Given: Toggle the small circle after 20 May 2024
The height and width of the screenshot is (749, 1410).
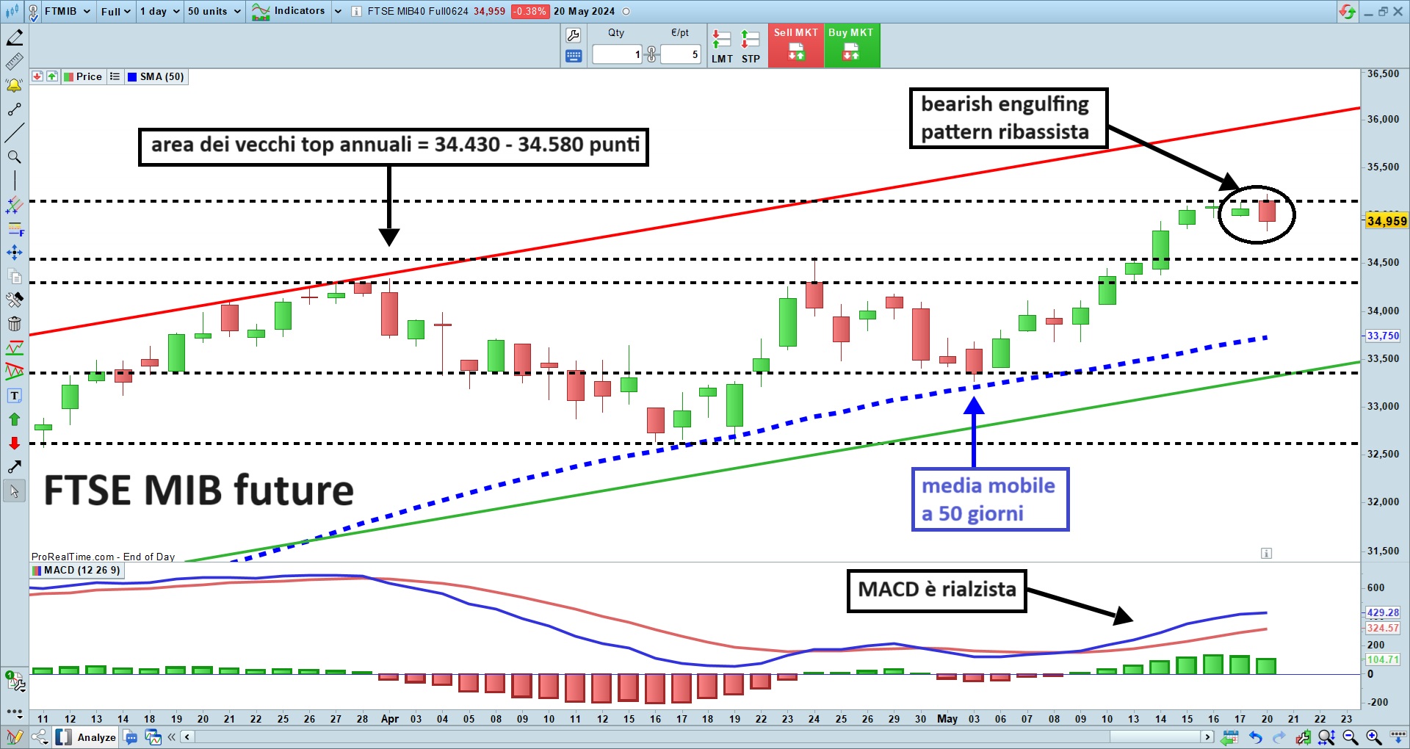Looking at the screenshot, I should tap(626, 12).
